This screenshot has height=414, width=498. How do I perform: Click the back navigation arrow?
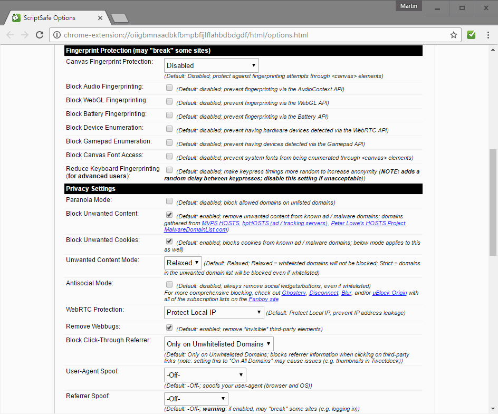click(10, 34)
